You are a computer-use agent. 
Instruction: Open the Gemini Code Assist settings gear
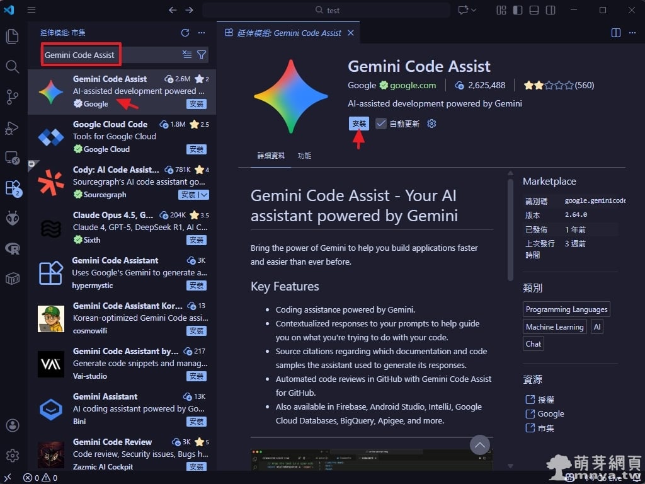(x=431, y=124)
